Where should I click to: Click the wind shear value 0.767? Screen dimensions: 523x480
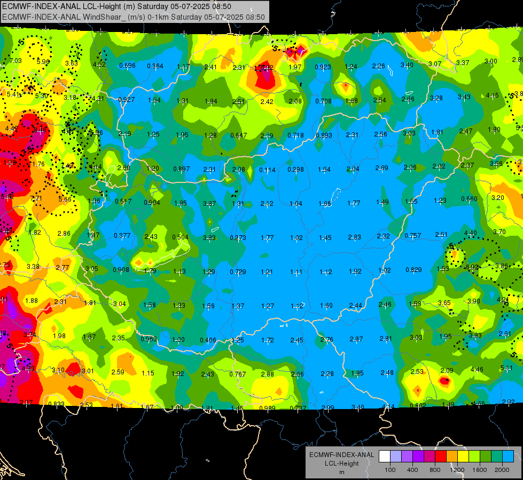(238, 374)
